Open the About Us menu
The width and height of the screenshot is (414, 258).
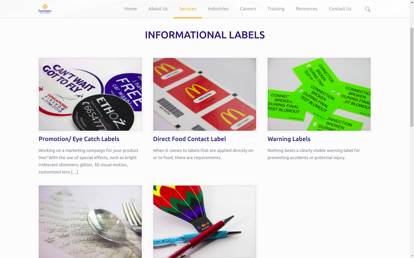coord(158,9)
